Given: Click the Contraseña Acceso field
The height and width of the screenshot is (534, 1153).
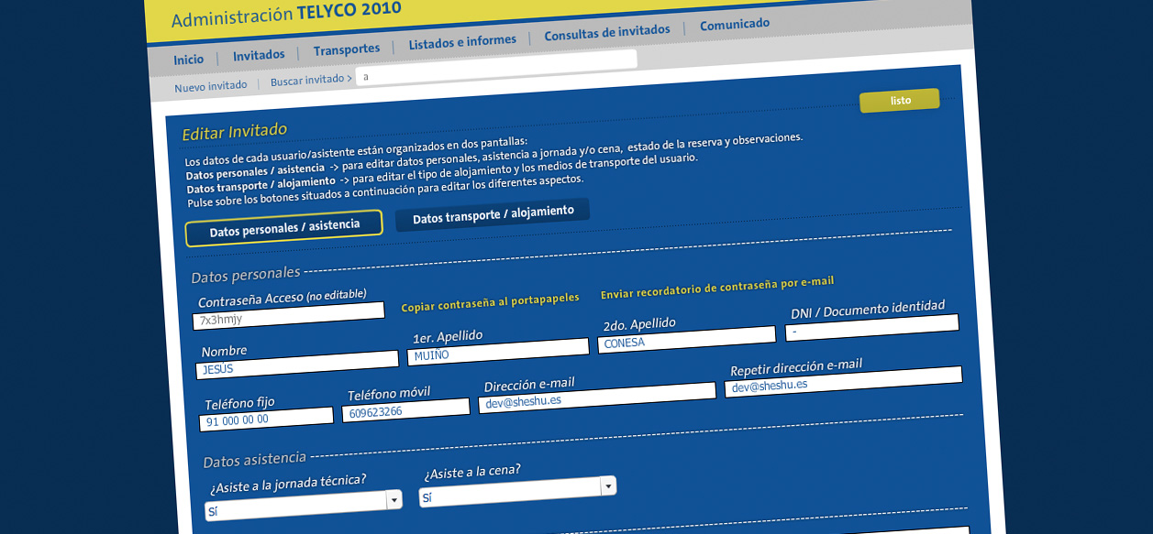Looking at the screenshot, I should point(288,316).
